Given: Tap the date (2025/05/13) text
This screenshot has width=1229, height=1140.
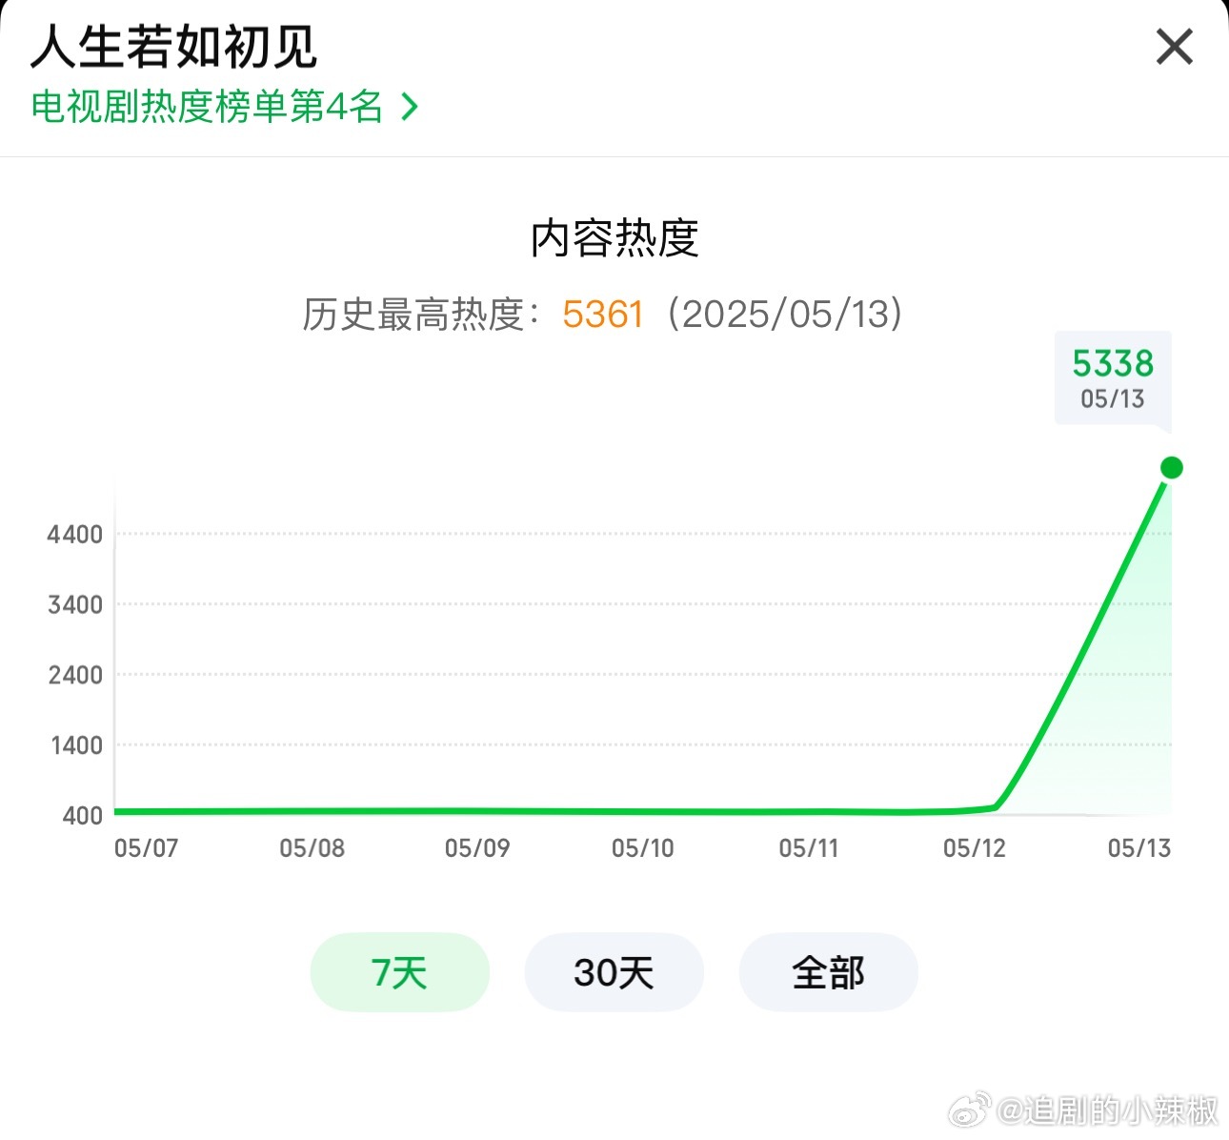Looking at the screenshot, I should pos(784,315).
